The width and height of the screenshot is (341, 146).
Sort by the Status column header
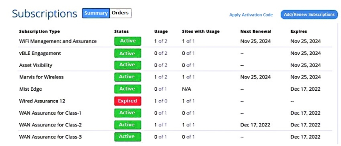point(121,31)
